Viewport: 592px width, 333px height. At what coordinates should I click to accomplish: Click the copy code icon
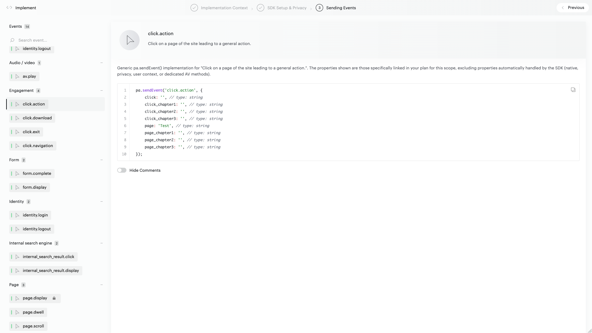click(x=573, y=90)
